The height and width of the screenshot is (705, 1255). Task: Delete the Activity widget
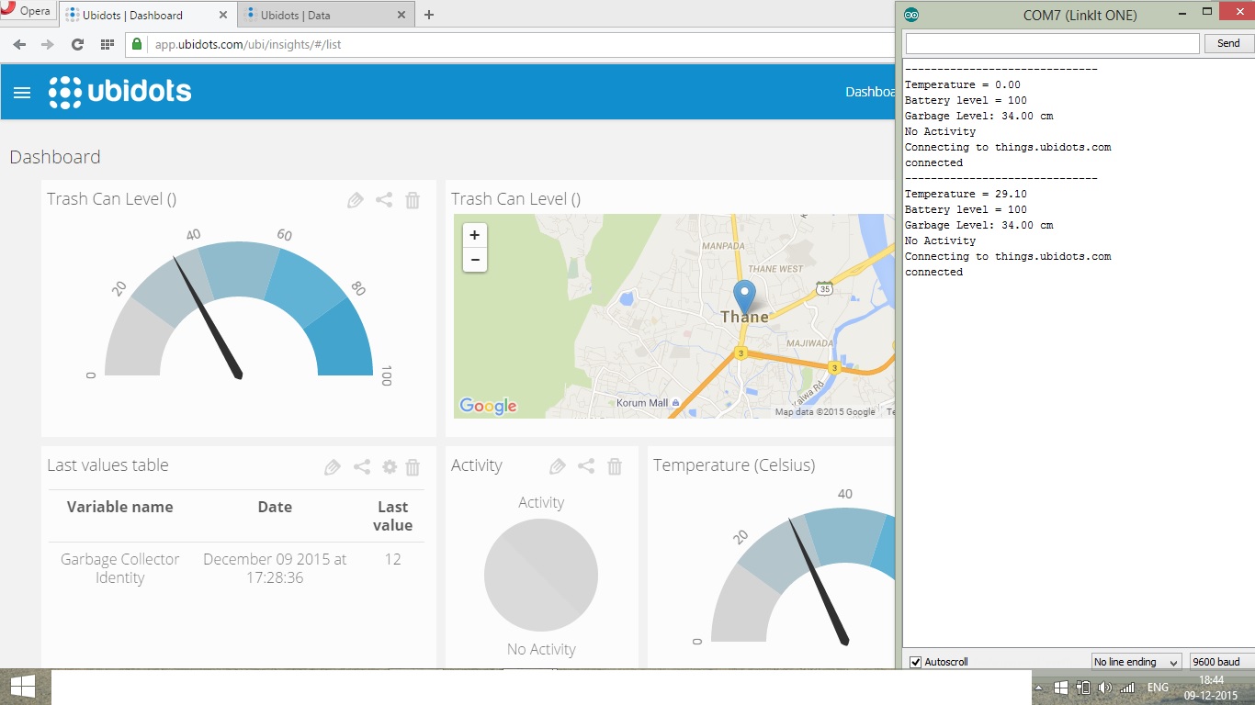coord(615,466)
